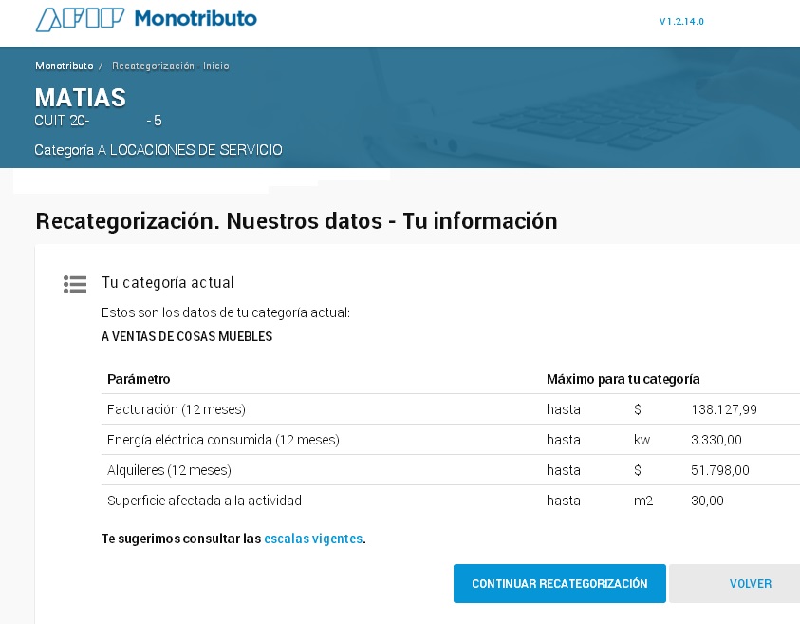This screenshot has width=800, height=624.
Task: Click Estos son los datos de tu categoría text
Action: pos(226,312)
